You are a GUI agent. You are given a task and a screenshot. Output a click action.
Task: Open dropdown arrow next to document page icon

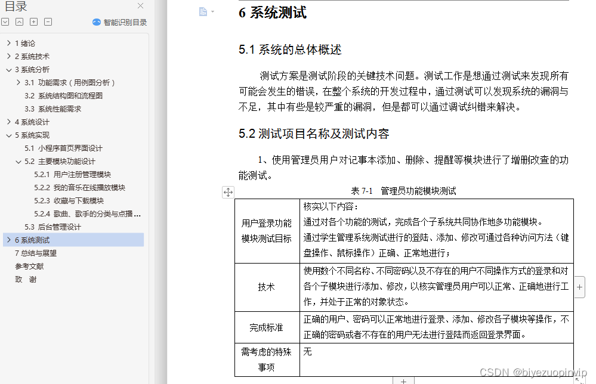[212, 12]
